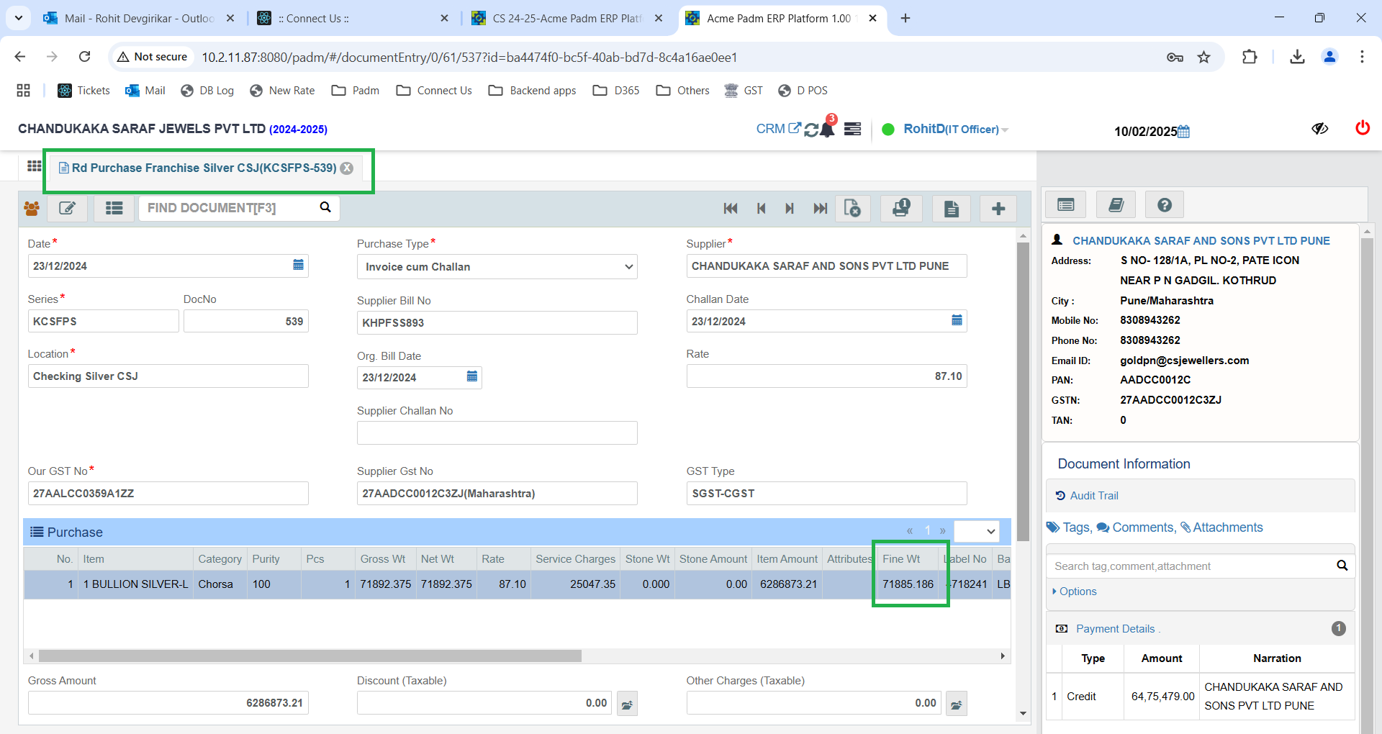Click the edit document pencil icon

(x=68, y=209)
